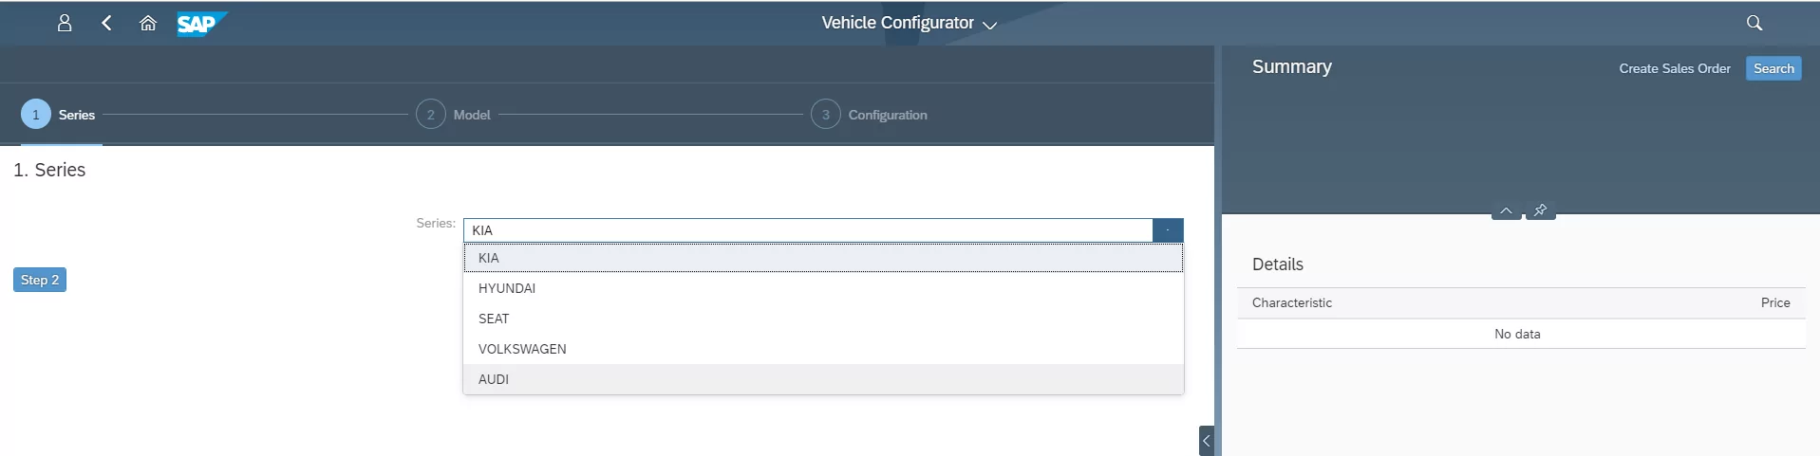Pin the Summary header

(1540, 210)
